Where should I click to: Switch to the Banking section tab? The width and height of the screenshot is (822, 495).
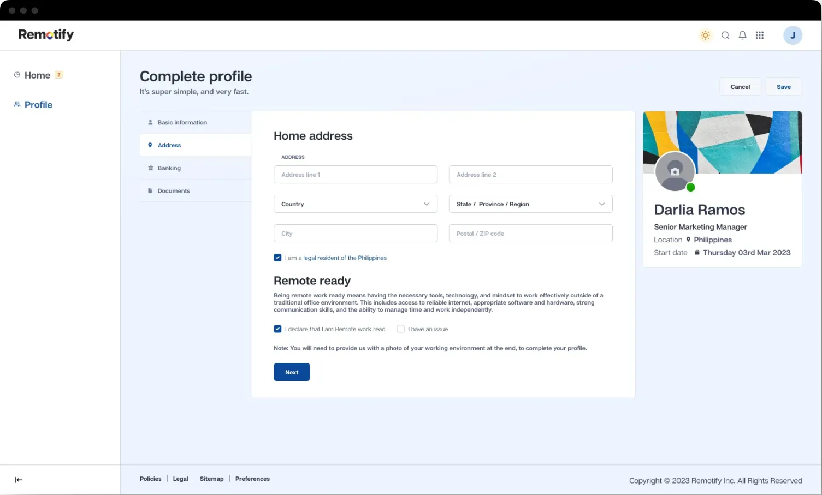(169, 168)
